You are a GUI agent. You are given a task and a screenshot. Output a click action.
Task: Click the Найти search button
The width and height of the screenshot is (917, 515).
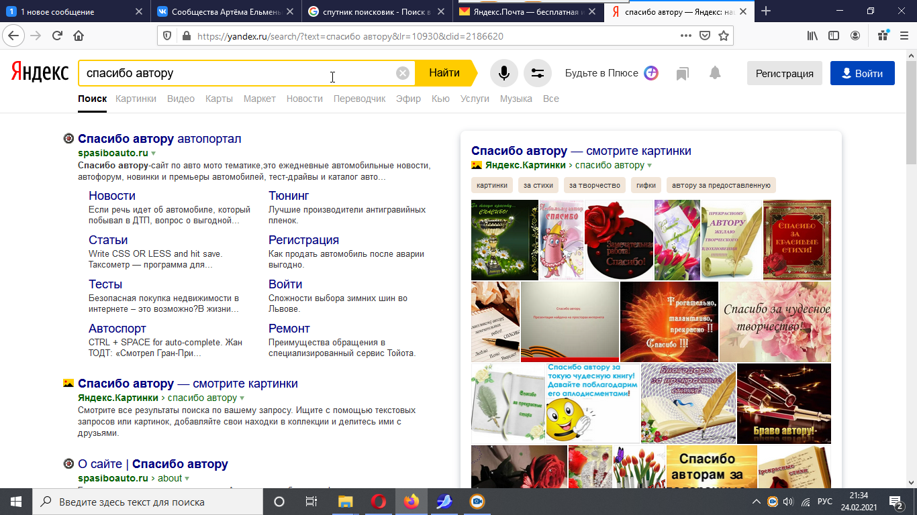point(444,73)
